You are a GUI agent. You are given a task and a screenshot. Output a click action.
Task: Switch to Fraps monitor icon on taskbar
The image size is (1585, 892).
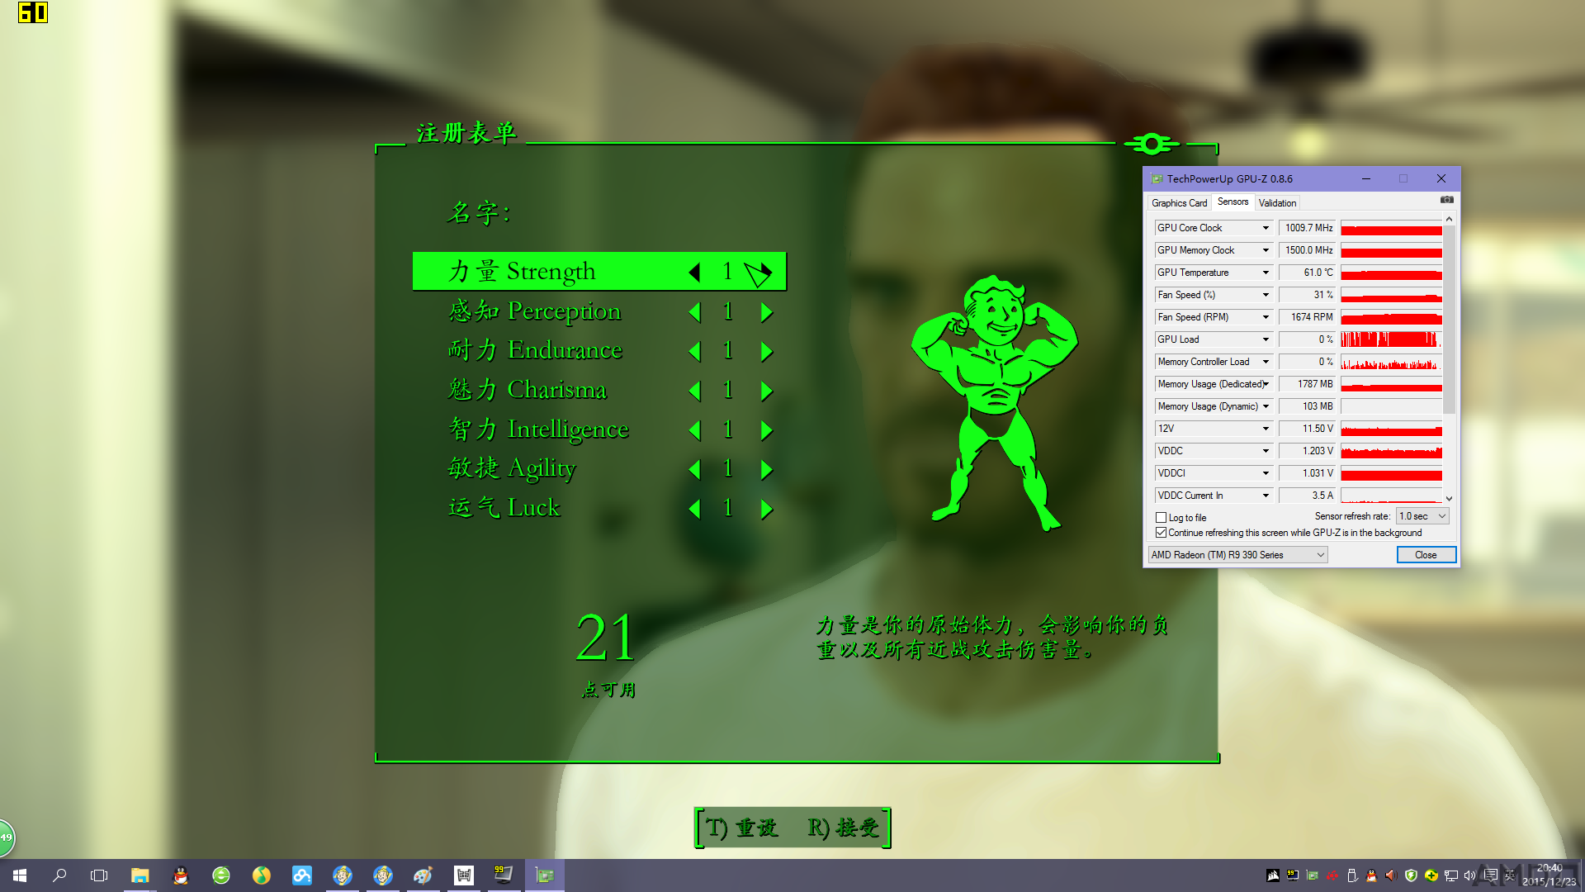[504, 875]
